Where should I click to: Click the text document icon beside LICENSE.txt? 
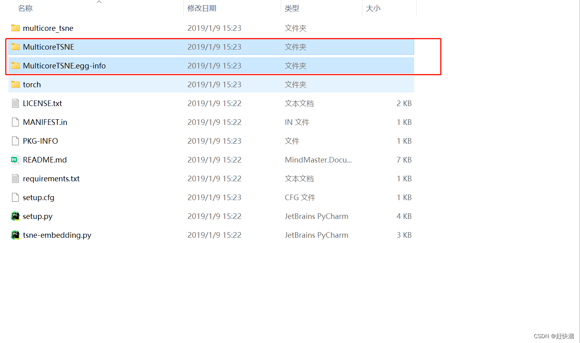pos(15,103)
